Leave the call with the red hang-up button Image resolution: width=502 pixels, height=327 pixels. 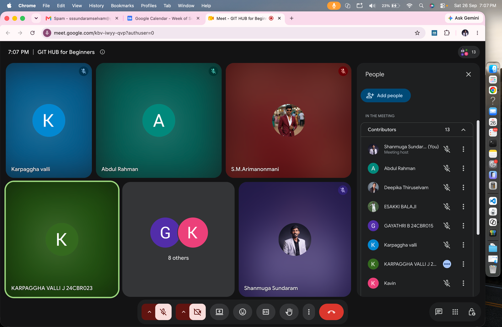coord(331,312)
